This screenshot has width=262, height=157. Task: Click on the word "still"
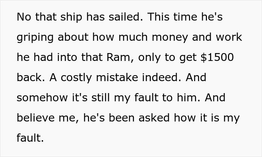pyautogui.click(x=101, y=98)
